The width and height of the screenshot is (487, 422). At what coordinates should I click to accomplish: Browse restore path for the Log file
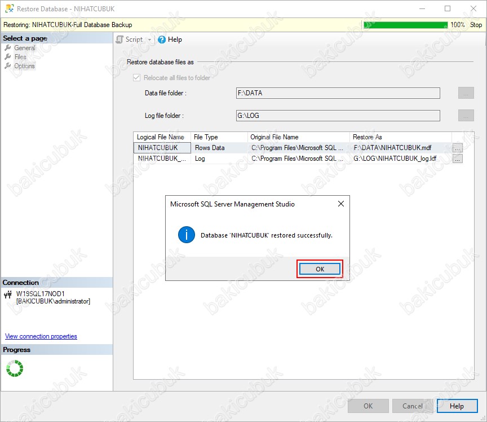coord(457,159)
